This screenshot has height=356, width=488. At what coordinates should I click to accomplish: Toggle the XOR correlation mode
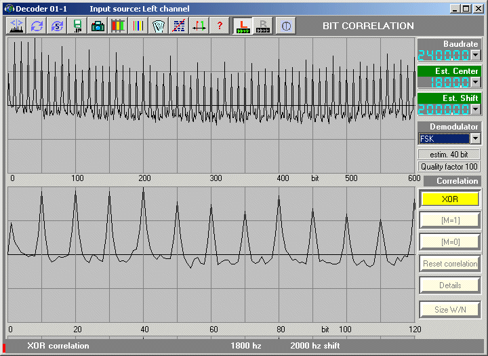click(450, 199)
